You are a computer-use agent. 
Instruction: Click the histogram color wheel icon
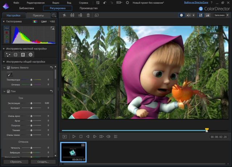click(35, 21)
